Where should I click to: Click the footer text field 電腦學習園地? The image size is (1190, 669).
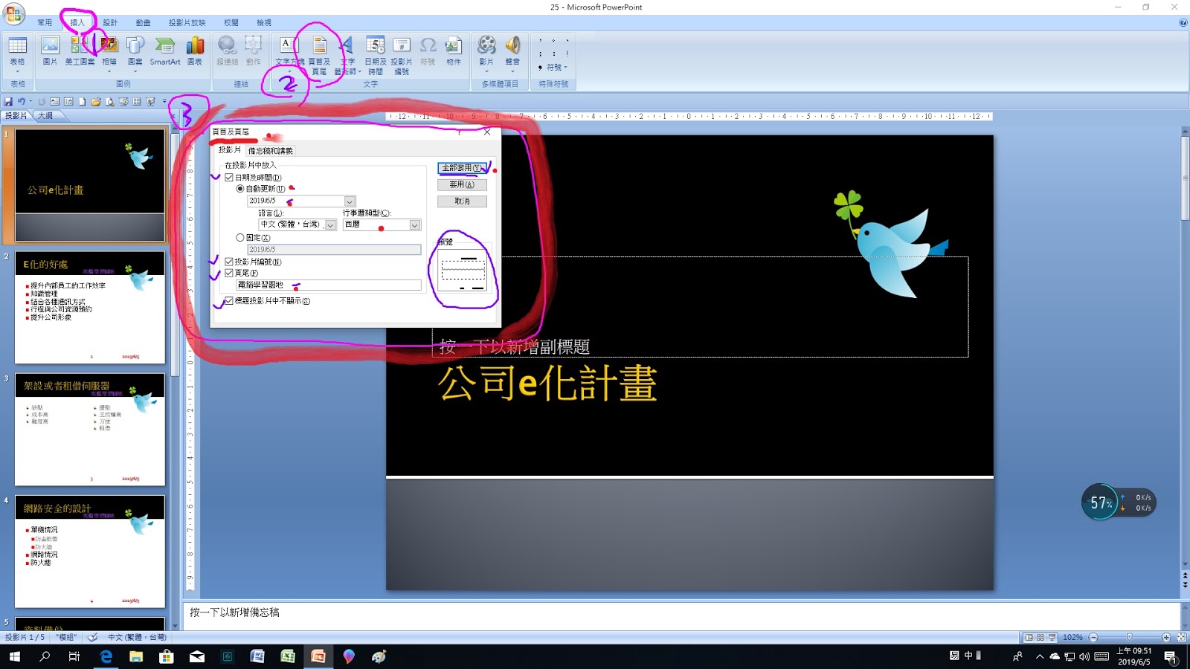click(x=328, y=285)
